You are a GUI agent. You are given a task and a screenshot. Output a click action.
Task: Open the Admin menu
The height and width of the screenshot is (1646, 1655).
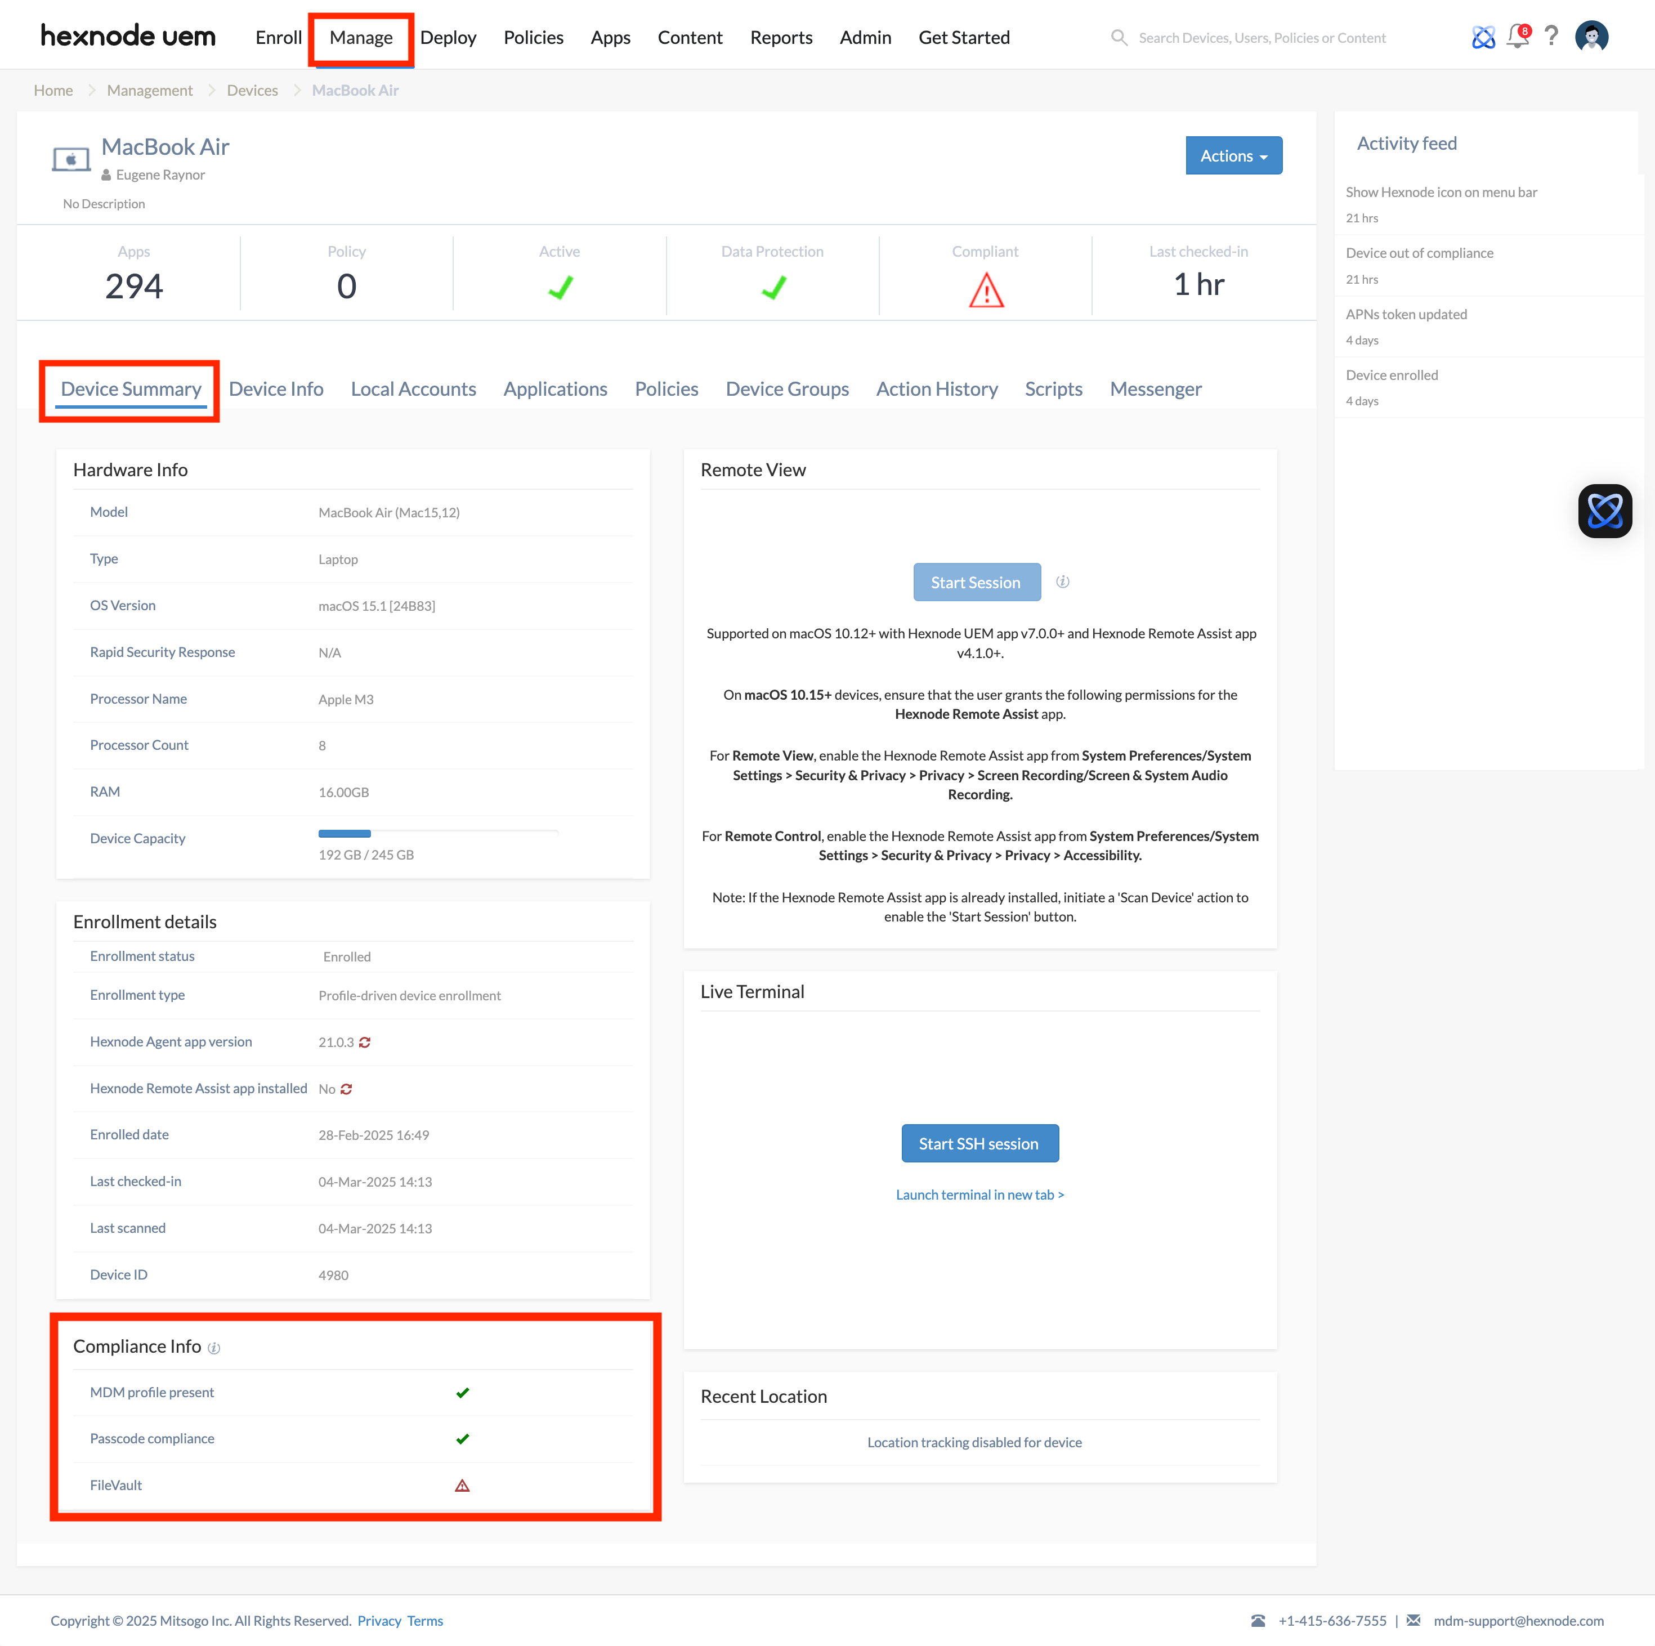(865, 38)
